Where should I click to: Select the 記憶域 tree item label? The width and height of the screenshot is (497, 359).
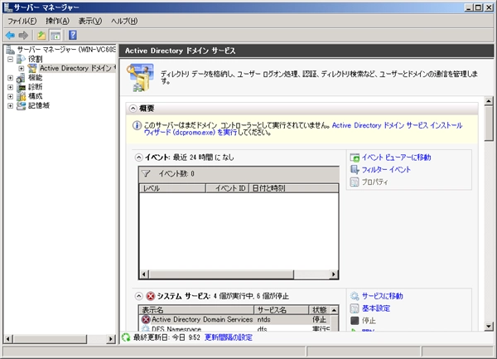point(39,105)
